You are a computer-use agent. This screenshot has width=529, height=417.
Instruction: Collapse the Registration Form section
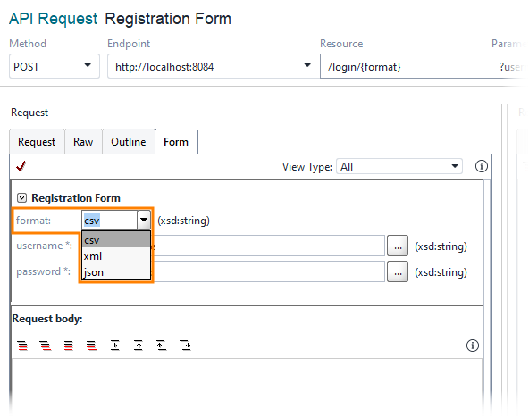(22, 198)
